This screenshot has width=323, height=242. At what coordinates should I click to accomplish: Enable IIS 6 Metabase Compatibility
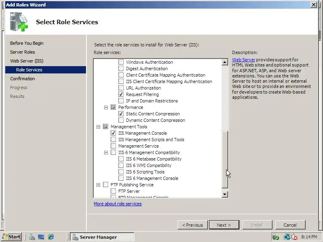pyautogui.click(x=121, y=159)
